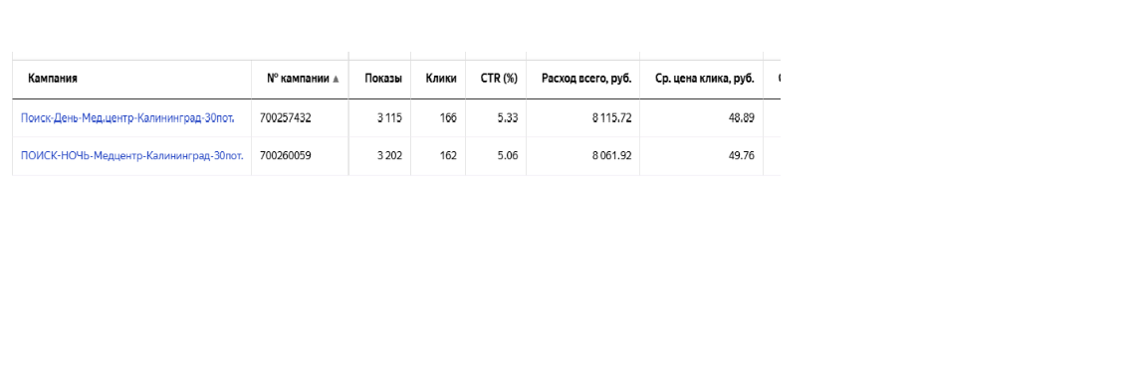1147x379 pixels.
Task: Sort by the Клики column header
Action: (441, 79)
